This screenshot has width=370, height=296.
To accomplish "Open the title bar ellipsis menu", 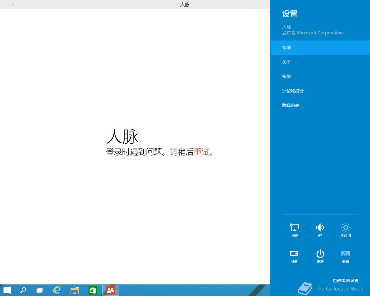I will coord(13,4).
